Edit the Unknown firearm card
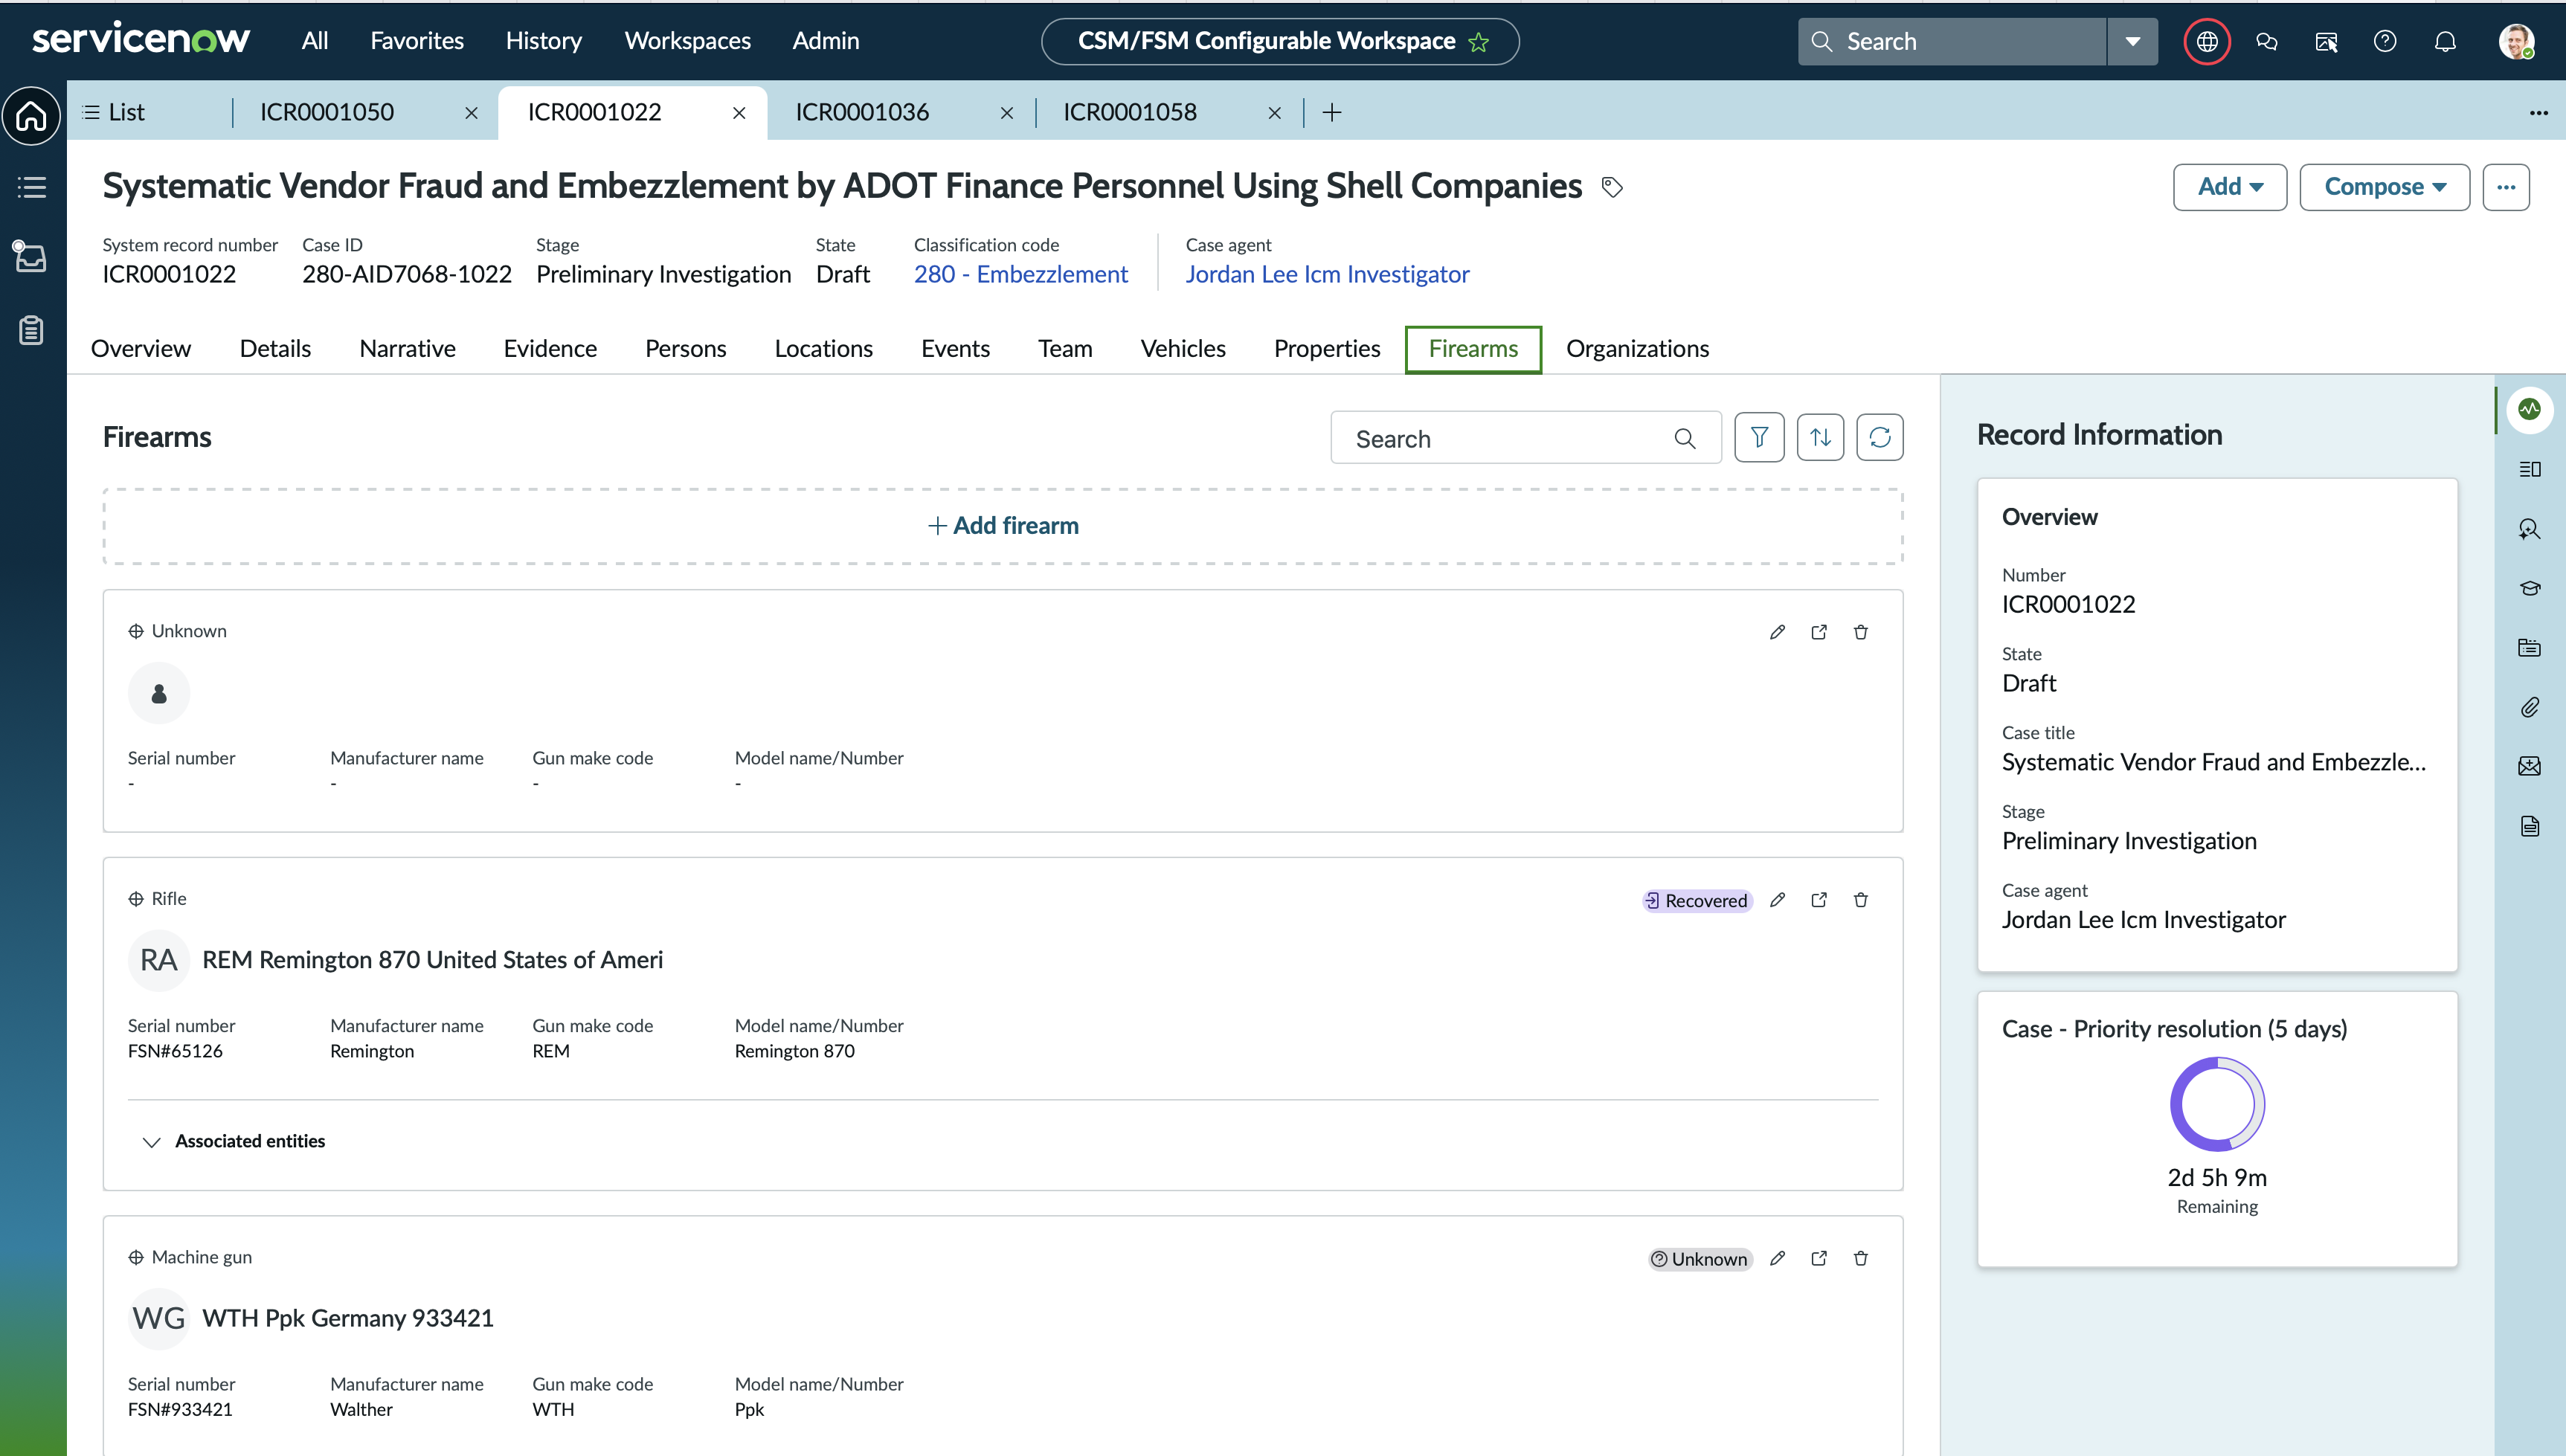This screenshot has height=1456, width=2566. click(1776, 632)
